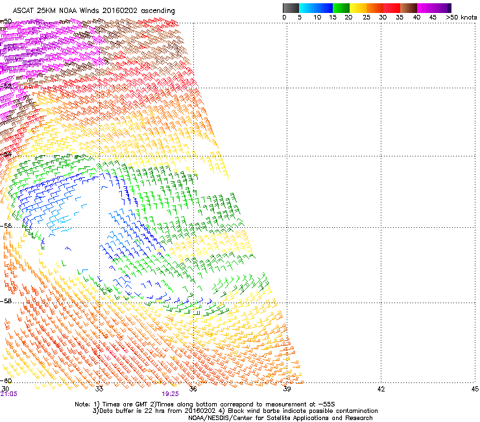Select the red 30-35 knots color segment

[x=392, y=8]
